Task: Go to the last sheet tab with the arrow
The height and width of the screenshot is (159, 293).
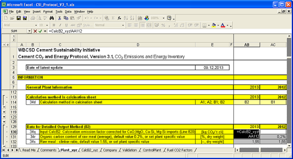Action: 17,150
